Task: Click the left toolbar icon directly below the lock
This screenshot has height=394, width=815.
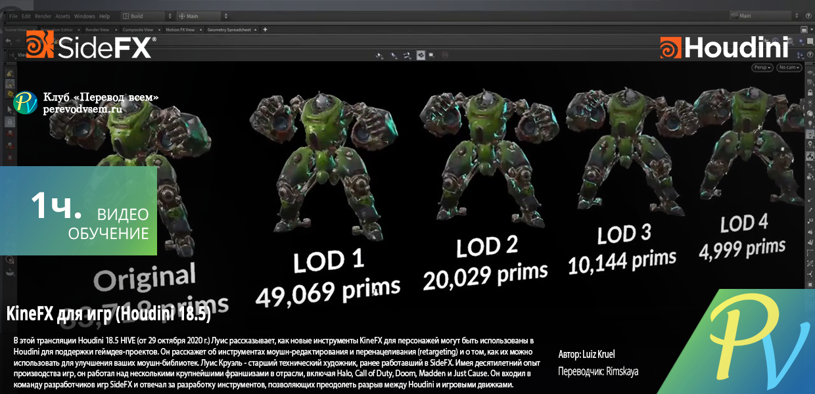Action: pos(10,133)
